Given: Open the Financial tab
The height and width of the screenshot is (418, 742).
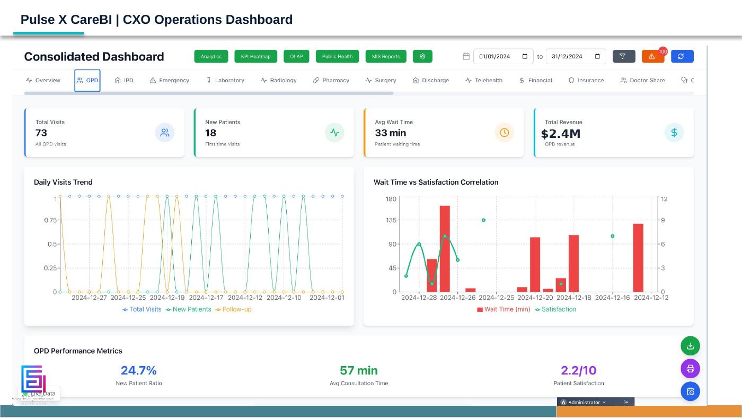Looking at the screenshot, I should [535, 81].
